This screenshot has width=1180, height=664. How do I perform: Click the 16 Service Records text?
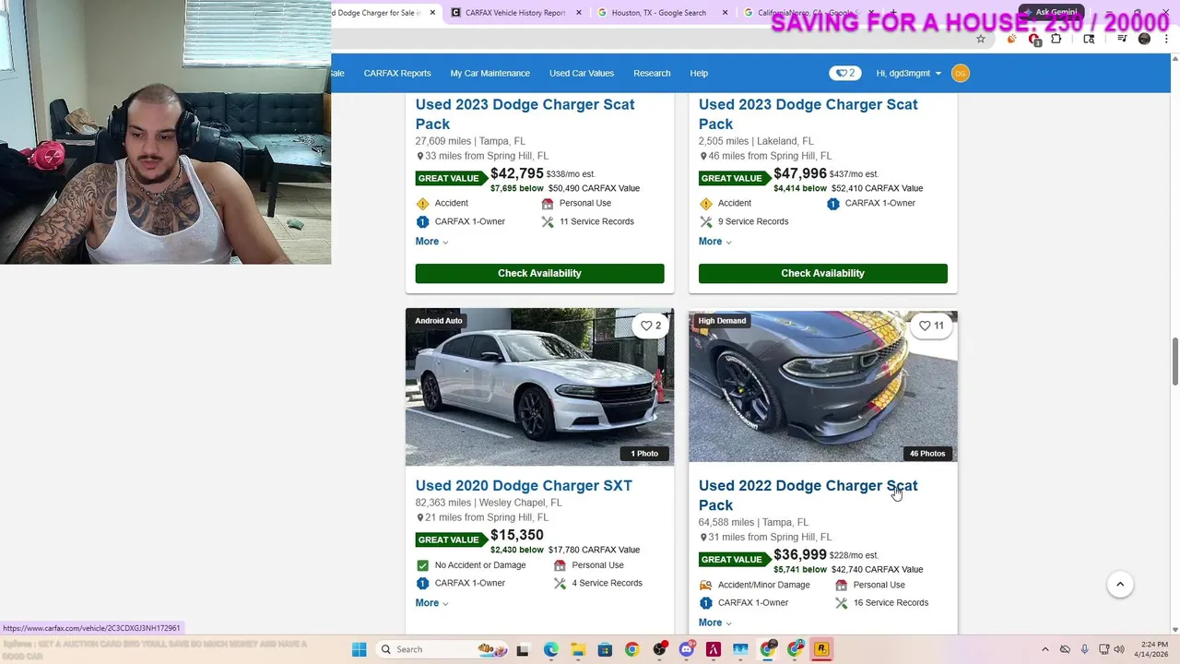[891, 603]
